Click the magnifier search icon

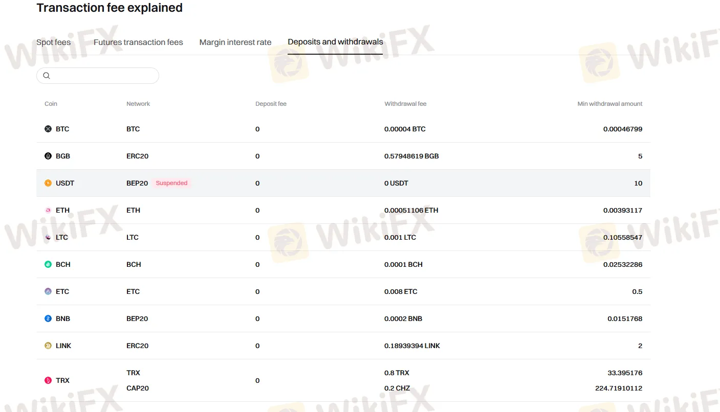coord(47,76)
